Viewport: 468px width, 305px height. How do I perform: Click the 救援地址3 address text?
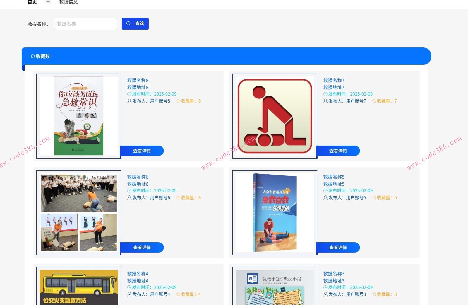tap(334, 281)
